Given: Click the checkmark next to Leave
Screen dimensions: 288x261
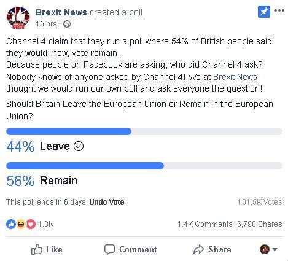Looking at the screenshot, I should [79, 146].
